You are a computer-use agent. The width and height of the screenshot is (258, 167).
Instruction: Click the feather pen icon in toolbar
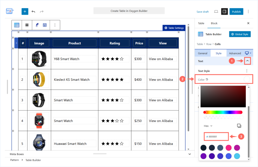pyautogui.click(x=37, y=25)
